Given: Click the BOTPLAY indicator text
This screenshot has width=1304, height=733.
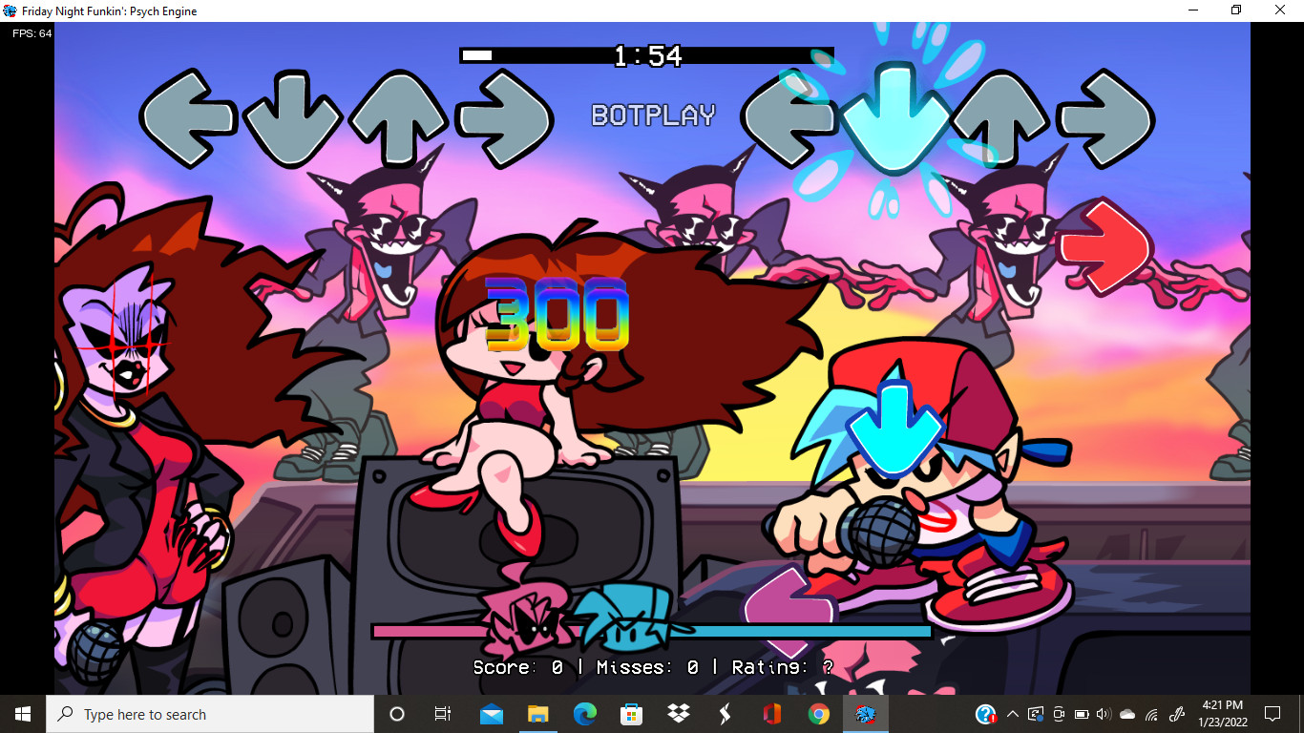Looking at the screenshot, I should click(652, 115).
